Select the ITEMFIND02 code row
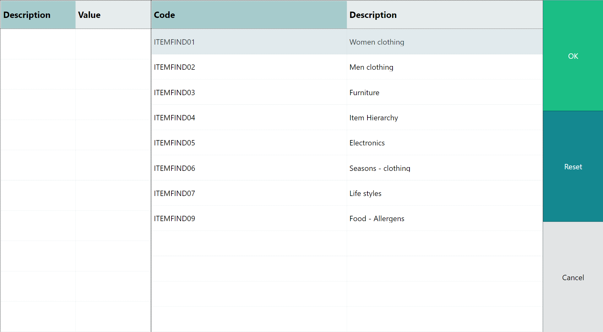The image size is (603, 332). 174,67
